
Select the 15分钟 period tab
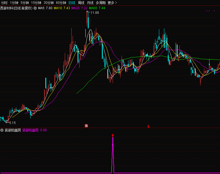pos(36,3)
